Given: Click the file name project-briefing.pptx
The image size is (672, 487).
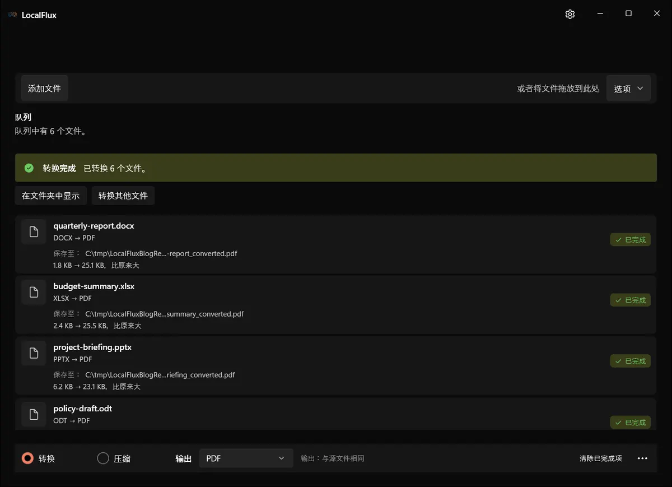Looking at the screenshot, I should coord(92,347).
